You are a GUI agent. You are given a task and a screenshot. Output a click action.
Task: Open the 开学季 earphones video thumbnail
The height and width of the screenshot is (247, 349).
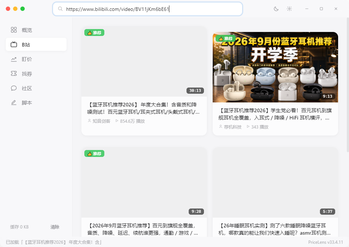275,67
